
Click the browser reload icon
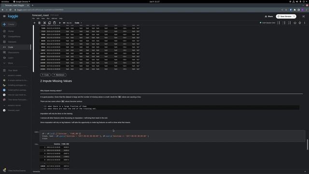click(x=10, y=10)
